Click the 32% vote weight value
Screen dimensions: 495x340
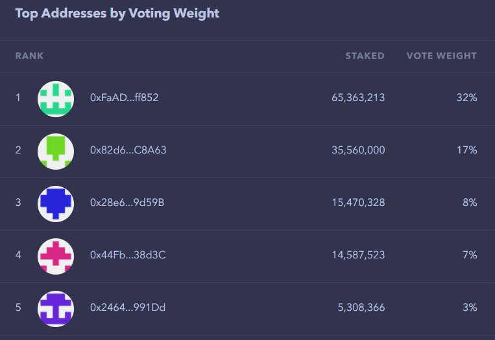tap(467, 98)
